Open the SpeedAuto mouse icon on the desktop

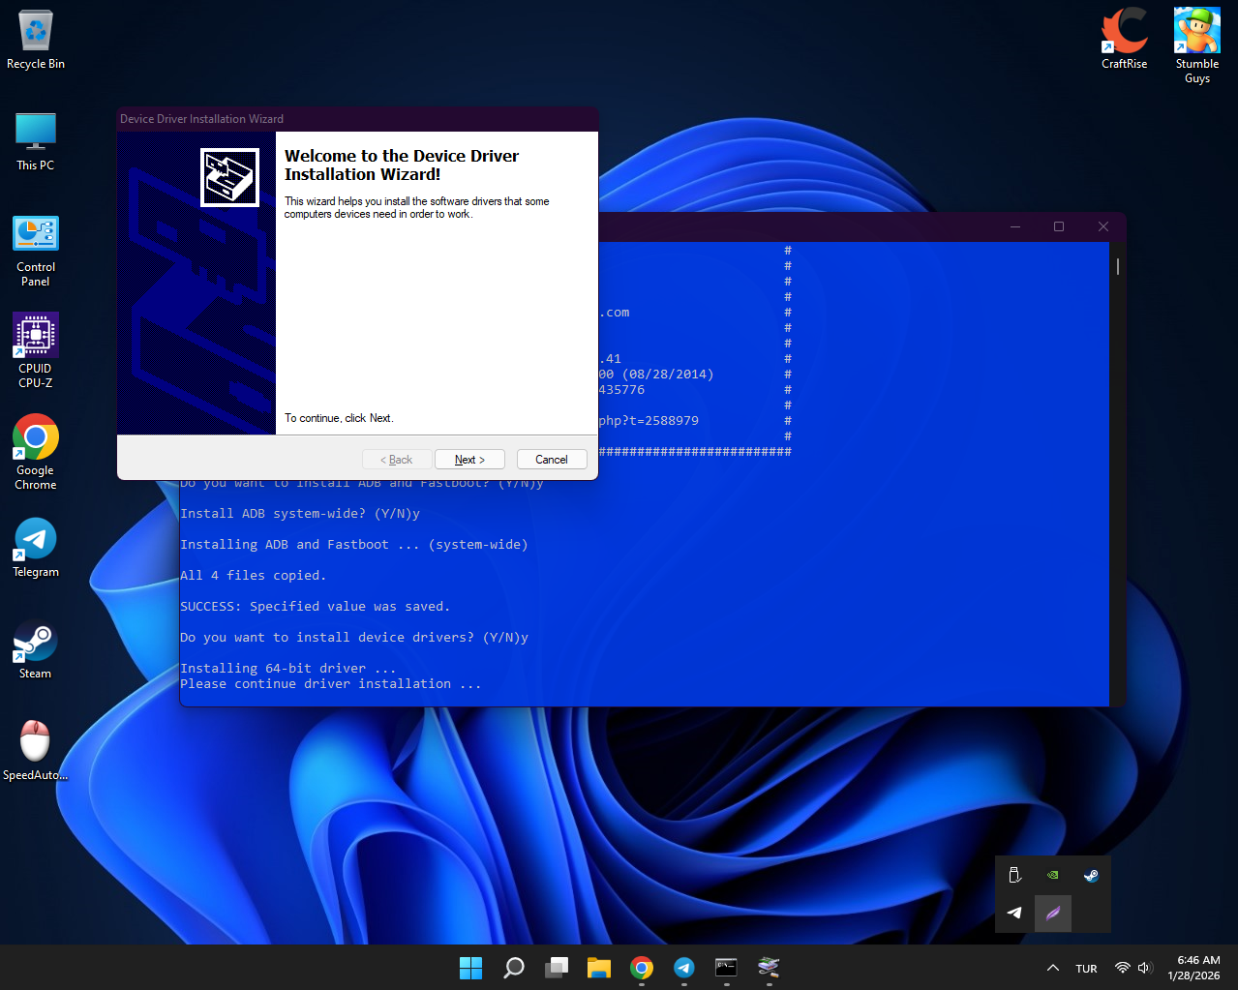pos(36,750)
